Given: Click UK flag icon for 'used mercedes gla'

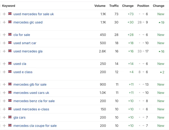Looking at the screenshot, I should [10, 51].
